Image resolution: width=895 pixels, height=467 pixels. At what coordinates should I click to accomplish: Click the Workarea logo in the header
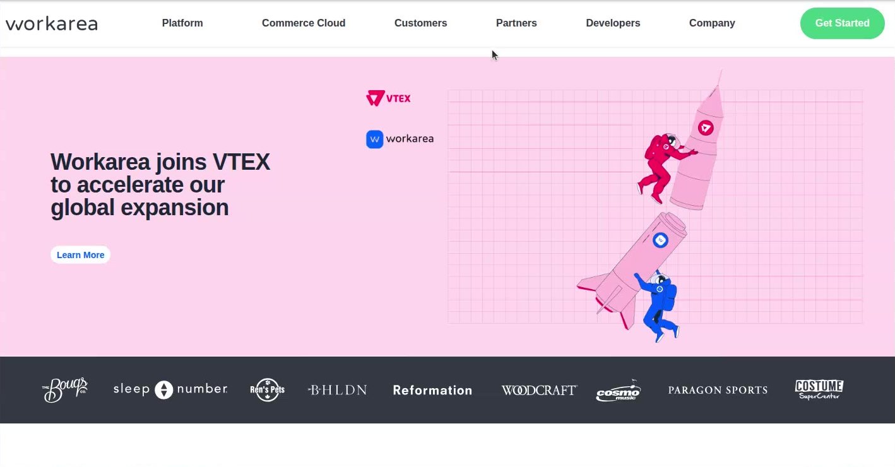click(52, 24)
